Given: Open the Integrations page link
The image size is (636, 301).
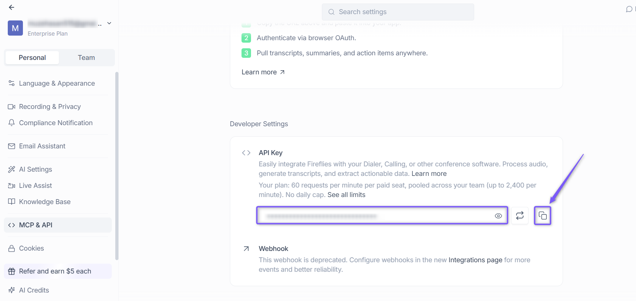Looking at the screenshot, I should pyautogui.click(x=475, y=260).
